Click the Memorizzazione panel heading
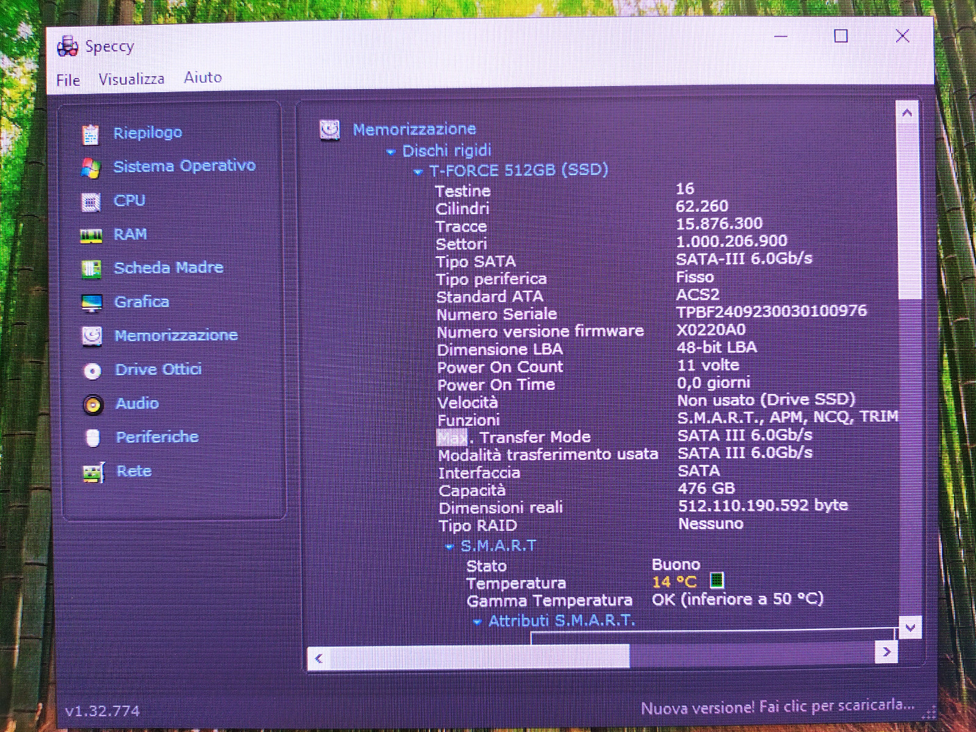 point(414,129)
